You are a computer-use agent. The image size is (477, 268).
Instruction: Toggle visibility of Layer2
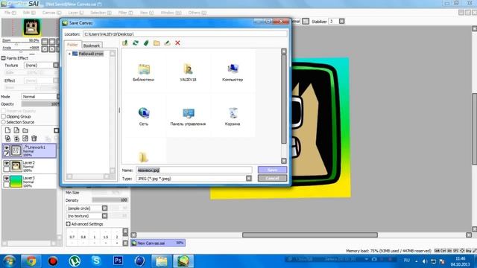pos(7,163)
